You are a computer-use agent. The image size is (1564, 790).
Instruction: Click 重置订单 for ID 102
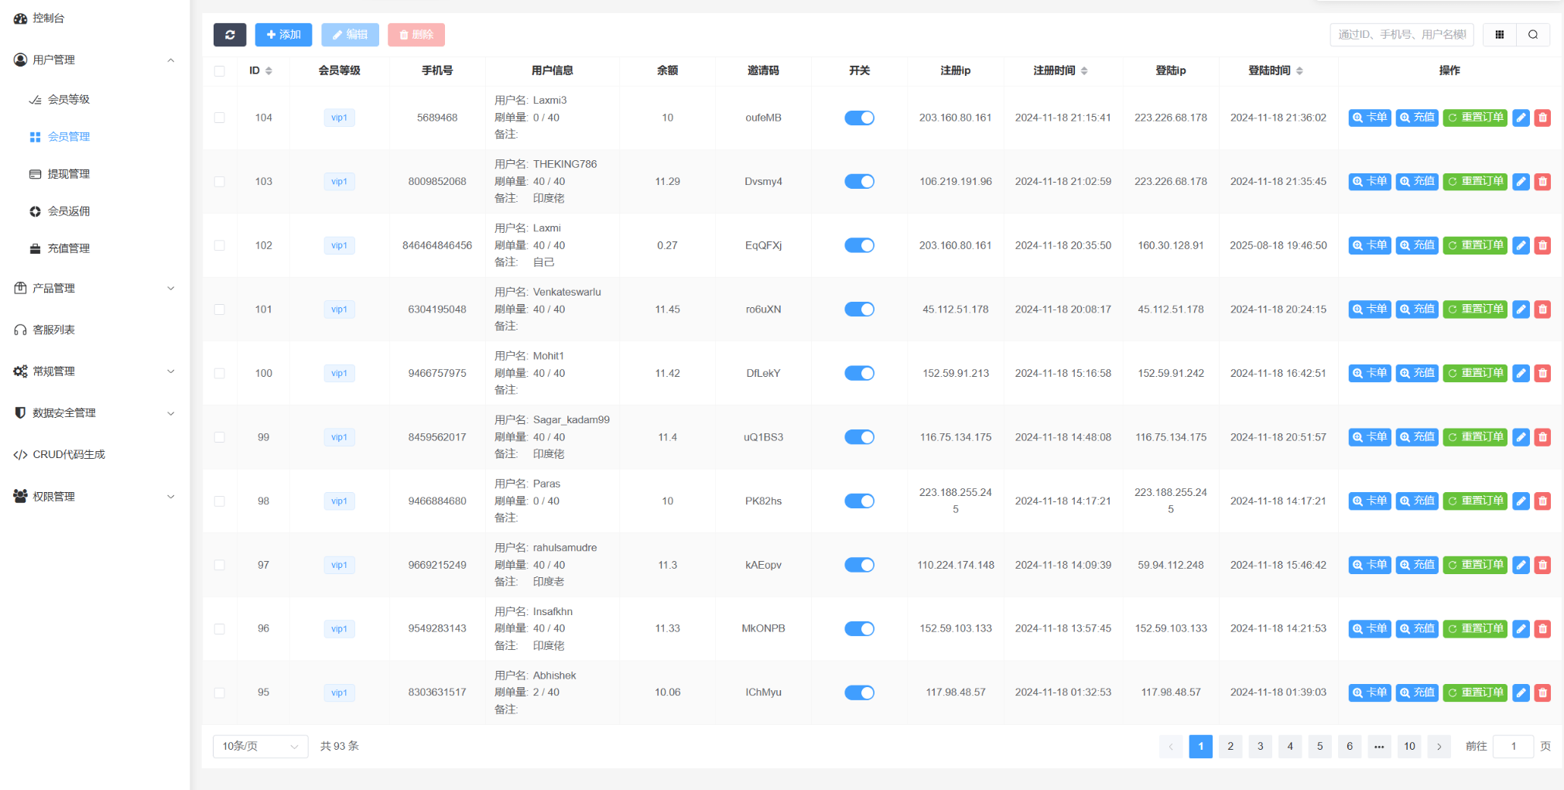pos(1474,245)
